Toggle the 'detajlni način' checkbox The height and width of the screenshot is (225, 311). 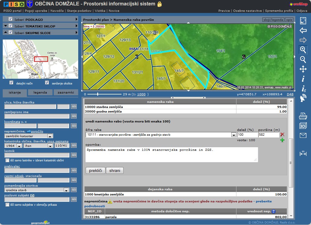11,83
